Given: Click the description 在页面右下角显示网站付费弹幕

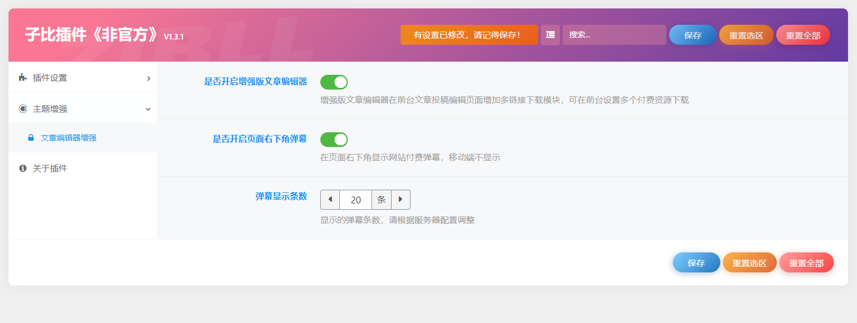Looking at the screenshot, I should 410,157.
